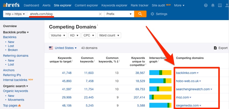Open Referring domains in the sidebar
This screenshot has height=109, width=229.
click(x=16, y=56)
